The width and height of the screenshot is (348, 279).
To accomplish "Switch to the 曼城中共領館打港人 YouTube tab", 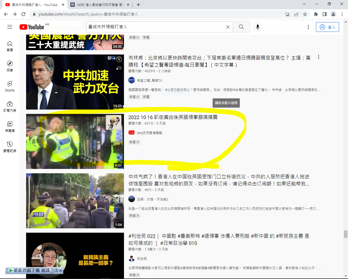I will pos(35,5).
